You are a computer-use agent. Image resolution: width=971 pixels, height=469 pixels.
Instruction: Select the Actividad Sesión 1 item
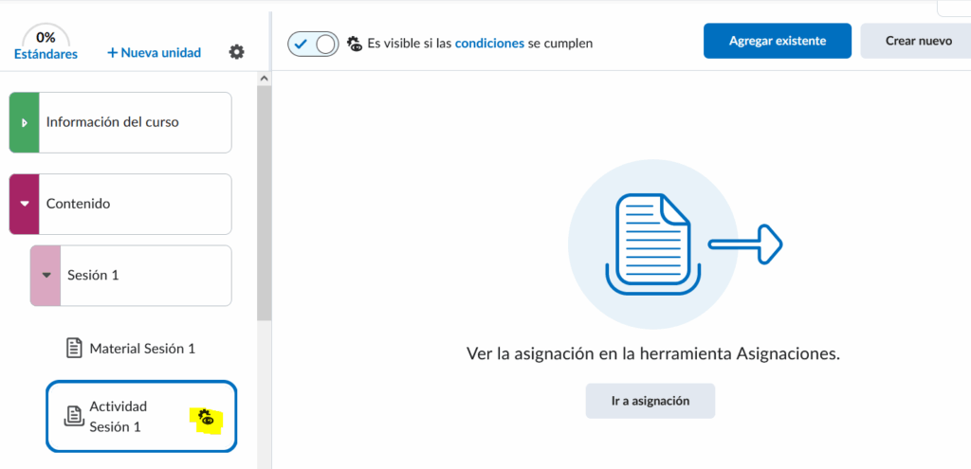point(118,416)
